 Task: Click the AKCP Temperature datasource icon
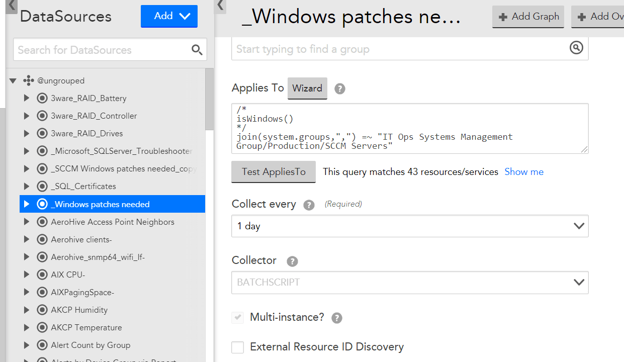click(x=42, y=327)
